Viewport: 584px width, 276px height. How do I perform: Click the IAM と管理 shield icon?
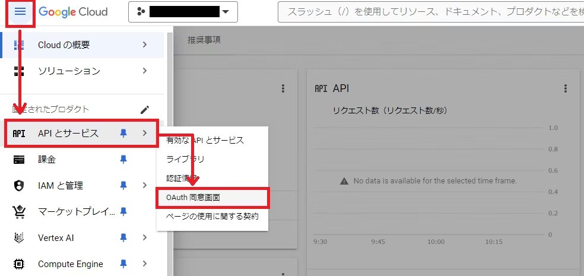[18, 186]
